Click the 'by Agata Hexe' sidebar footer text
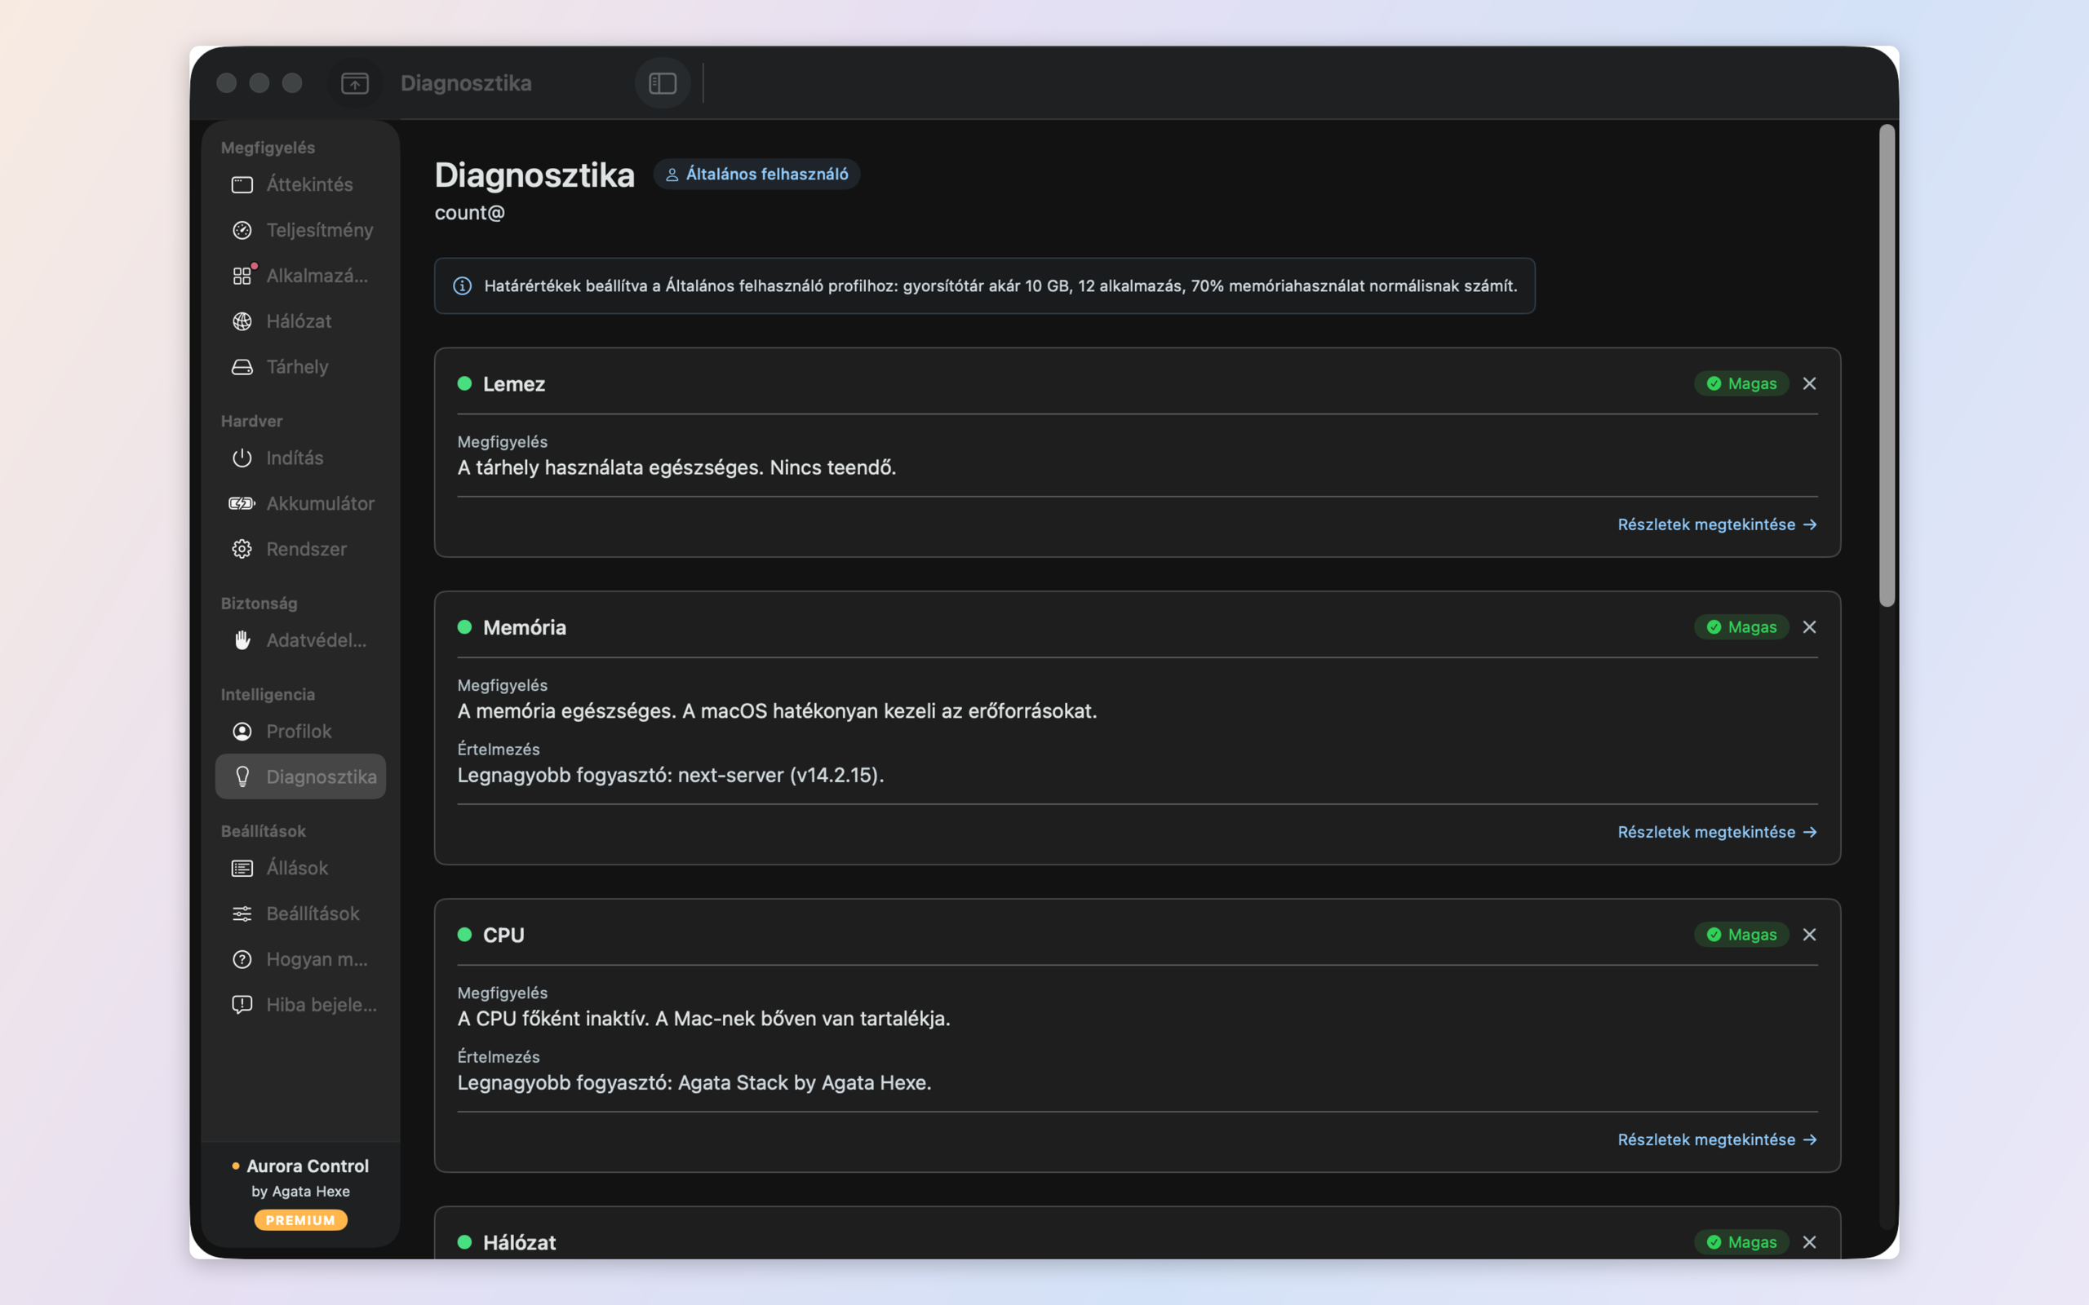Image resolution: width=2089 pixels, height=1305 pixels. 300,1191
